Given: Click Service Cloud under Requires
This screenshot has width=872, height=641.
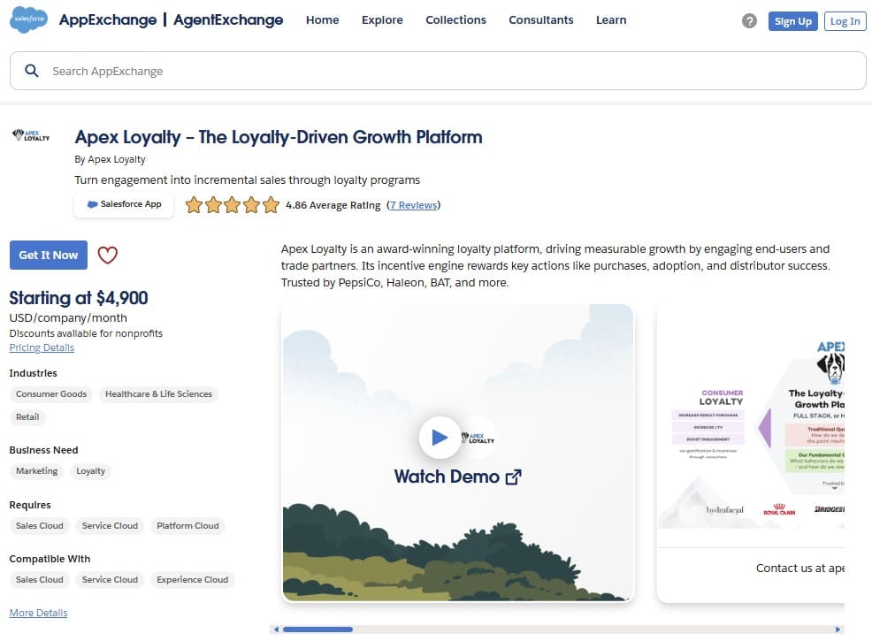Looking at the screenshot, I should [x=110, y=525].
